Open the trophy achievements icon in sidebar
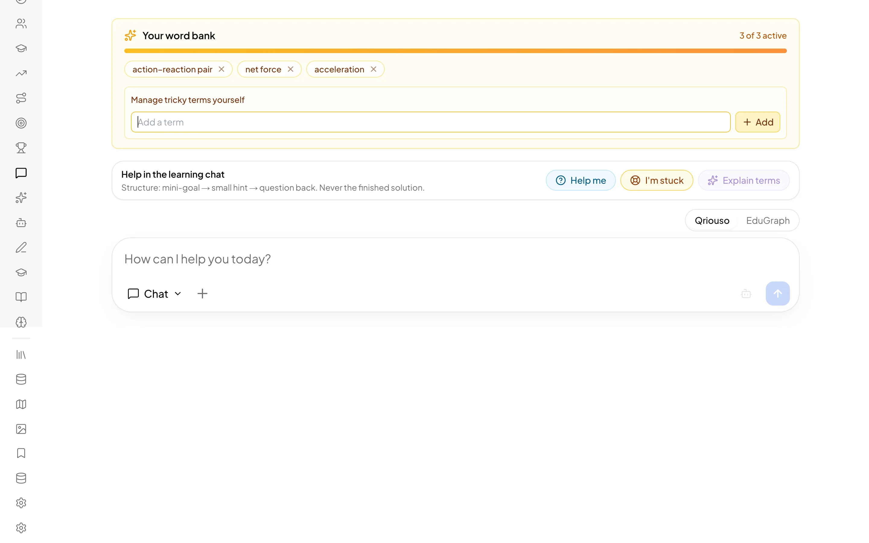This screenshot has width=869, height=543. pos(21,148)
